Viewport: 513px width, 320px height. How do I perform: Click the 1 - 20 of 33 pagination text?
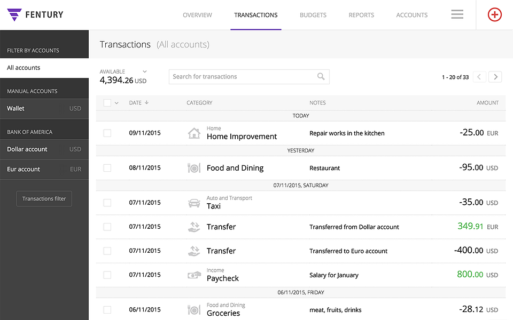455,77
